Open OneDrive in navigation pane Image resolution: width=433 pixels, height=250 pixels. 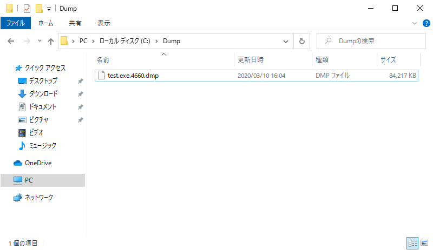click(x=38, y=163)
